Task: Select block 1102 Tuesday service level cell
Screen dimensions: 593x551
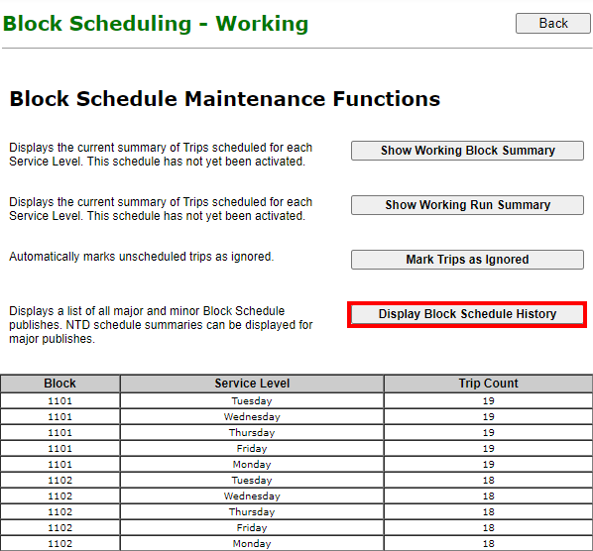Action: pyautogui.click(x=252, y=480)
